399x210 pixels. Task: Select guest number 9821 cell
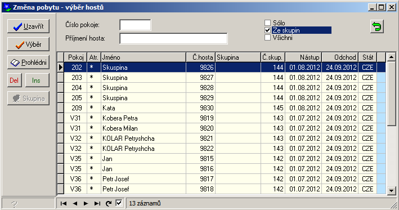201,138
